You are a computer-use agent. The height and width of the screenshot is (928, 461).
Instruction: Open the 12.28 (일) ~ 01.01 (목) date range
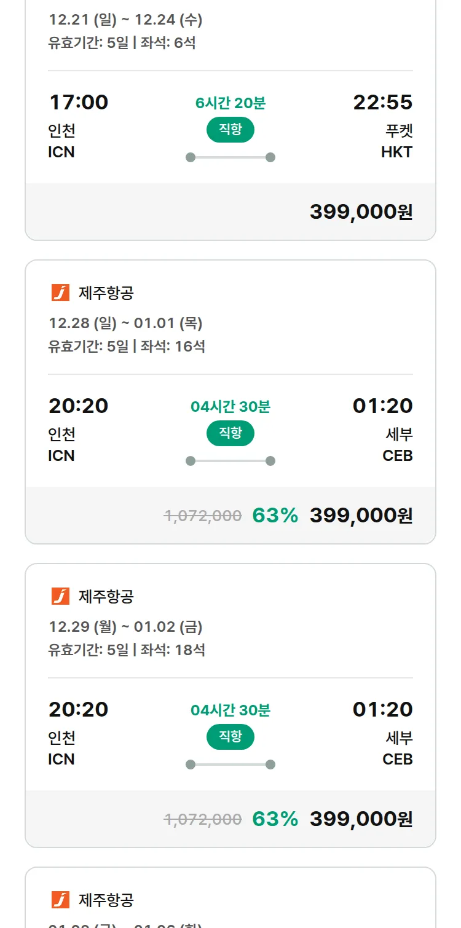tap(125, 323)
